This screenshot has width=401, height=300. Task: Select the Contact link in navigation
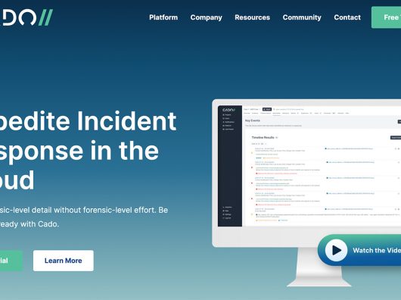click(x=347, y=17)
